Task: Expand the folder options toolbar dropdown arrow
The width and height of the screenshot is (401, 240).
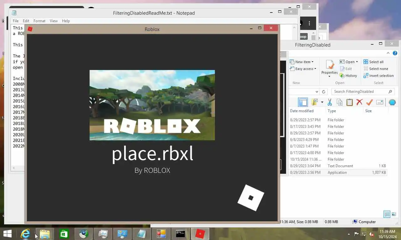Action: click(322, 102)
